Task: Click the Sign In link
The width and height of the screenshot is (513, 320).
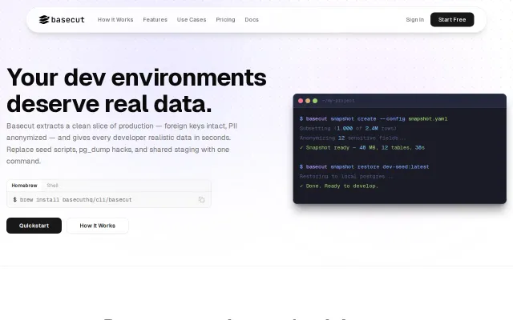Action: [x=415, y=19]
